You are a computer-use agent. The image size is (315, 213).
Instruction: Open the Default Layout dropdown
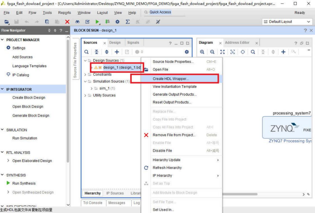(x=287, y=22)
